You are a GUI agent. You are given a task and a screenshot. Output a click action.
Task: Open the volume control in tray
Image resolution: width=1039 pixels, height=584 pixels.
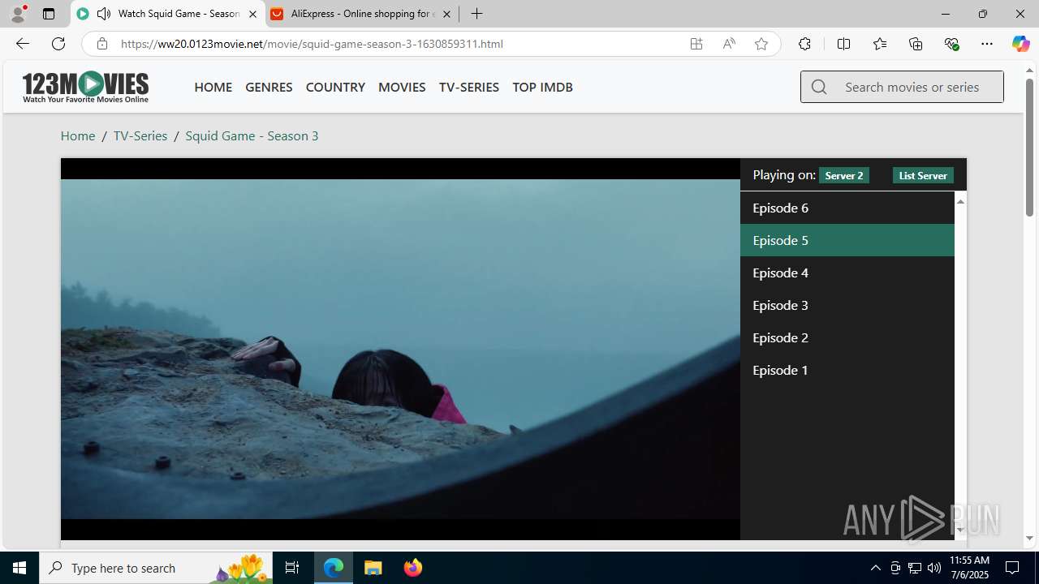pos(934,568)
